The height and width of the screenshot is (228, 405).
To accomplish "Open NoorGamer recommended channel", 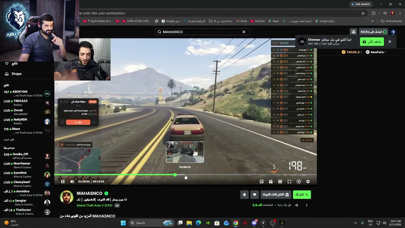I will [27, 165].
